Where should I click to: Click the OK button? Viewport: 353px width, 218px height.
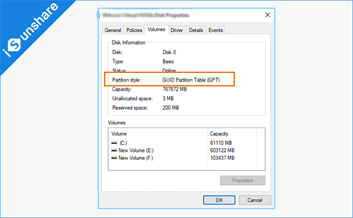pos(219,200)
